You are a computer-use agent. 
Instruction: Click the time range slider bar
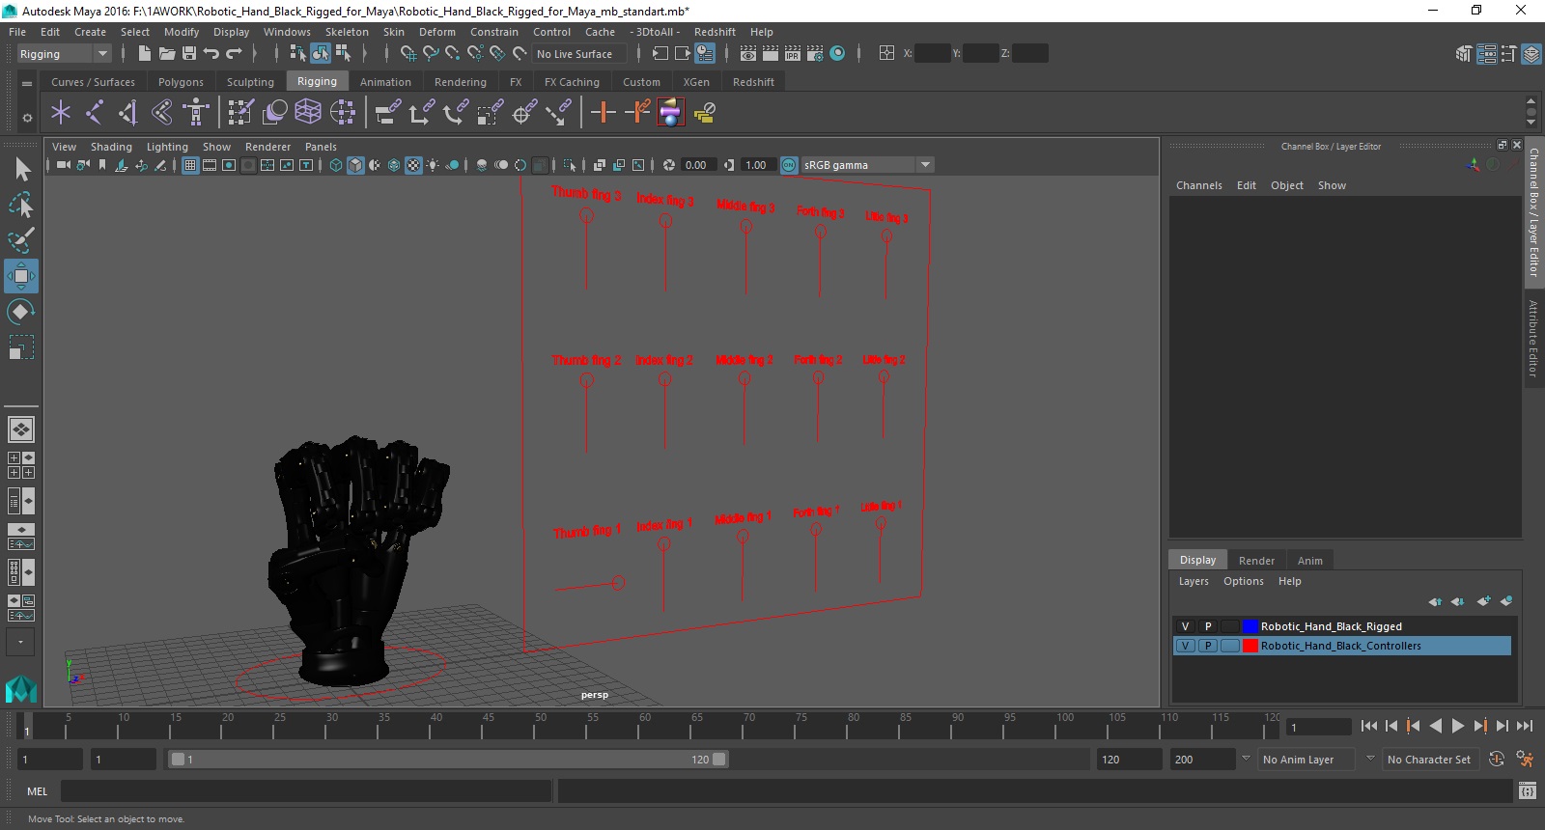pos(449,760)
